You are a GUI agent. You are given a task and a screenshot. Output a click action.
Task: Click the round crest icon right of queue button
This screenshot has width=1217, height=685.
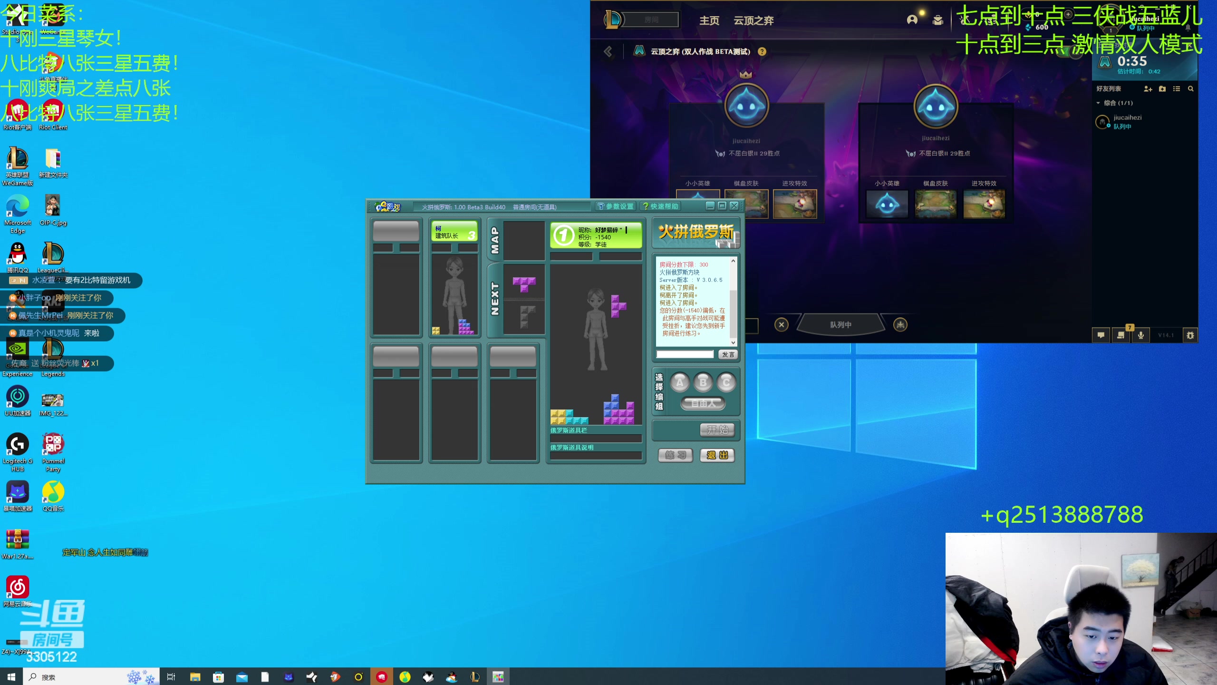point(900,325)
